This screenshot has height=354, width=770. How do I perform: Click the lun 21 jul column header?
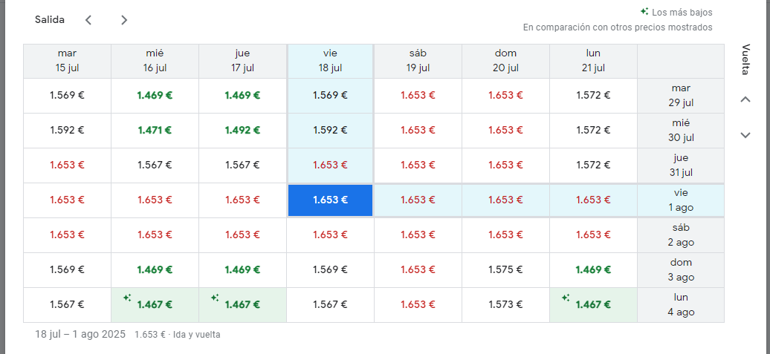(593, 61)
